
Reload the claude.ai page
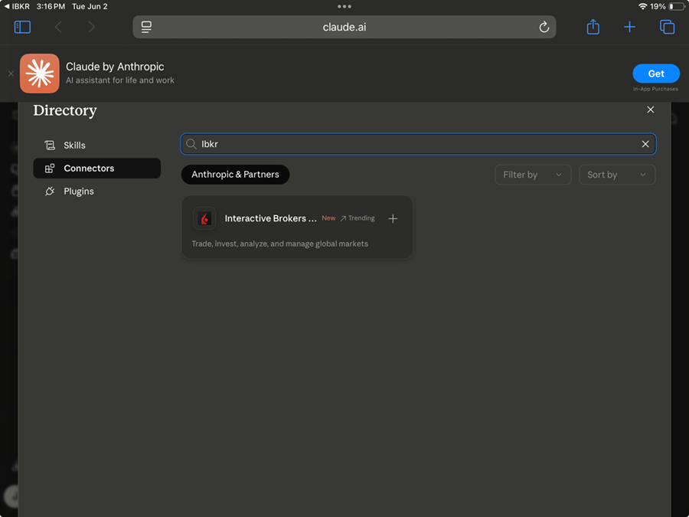[x=544, y=27]
